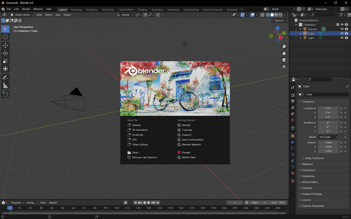Open the Output properties tab
This screenshot has width=351, height=219.
292,101
